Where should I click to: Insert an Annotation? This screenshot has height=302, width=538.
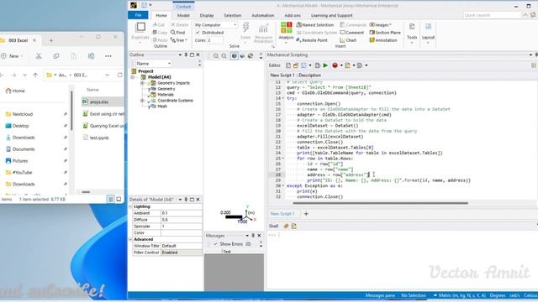[383, 40]
